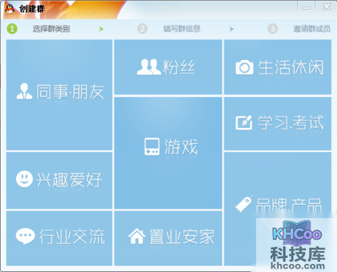Screen dimensions: 337x272
Task: Choose the 同事·朋友 group category label
Action: pos(70,92)
